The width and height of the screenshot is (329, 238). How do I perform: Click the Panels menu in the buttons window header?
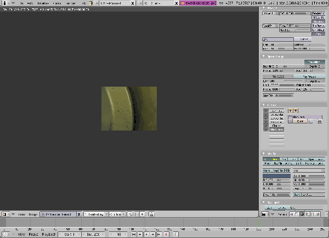pyautogui.click(x=282, y=214)
